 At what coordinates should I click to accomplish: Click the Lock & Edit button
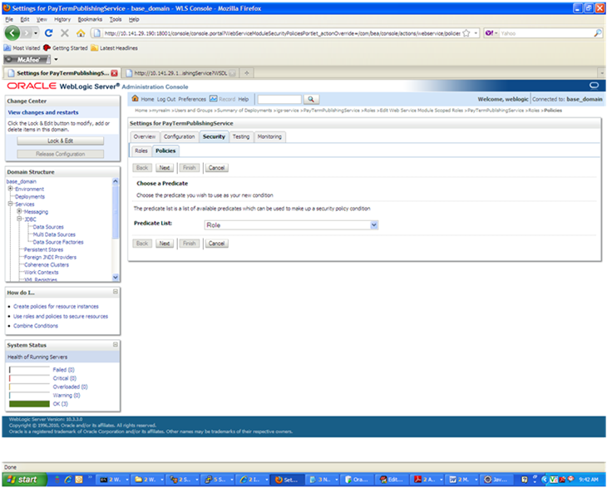[61, 140]
